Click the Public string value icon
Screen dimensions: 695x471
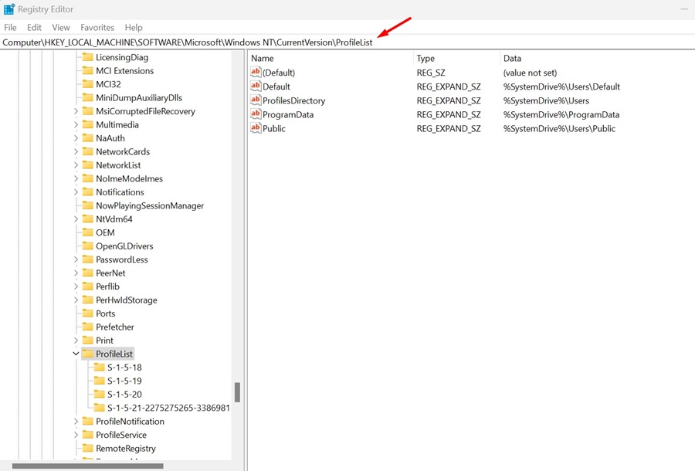(256, 128)
